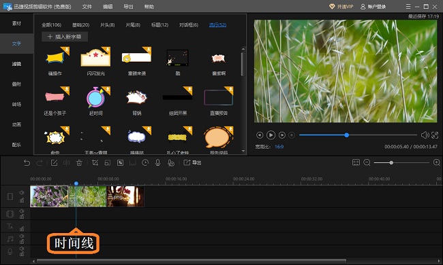Open the 编辑 menu
443x265 pixels.
tap(108, 7)
